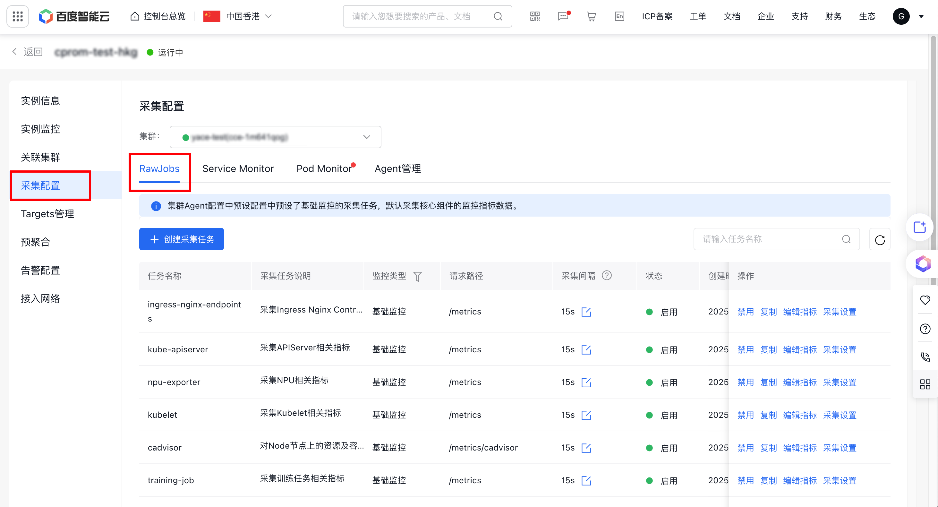Edit interval for cadvisor

[x=586, y=448]
